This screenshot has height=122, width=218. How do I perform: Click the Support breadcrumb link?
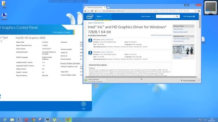coord(90,23)
